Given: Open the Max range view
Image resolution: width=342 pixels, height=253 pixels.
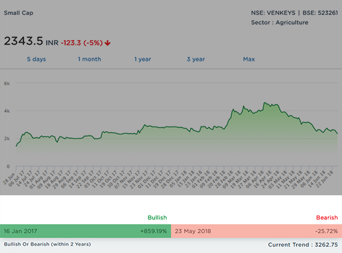Looking at the screenshot, I should pos(249,59).
